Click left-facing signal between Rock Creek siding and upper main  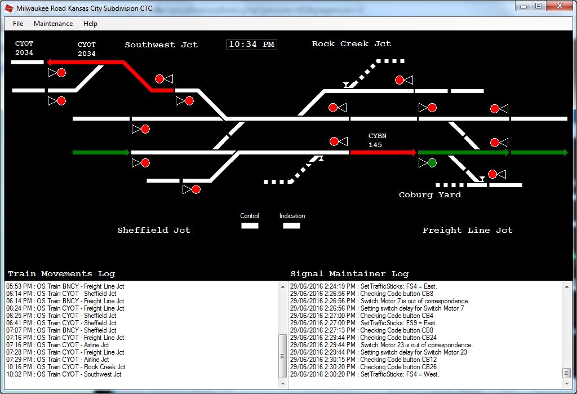tap(338, 108)
